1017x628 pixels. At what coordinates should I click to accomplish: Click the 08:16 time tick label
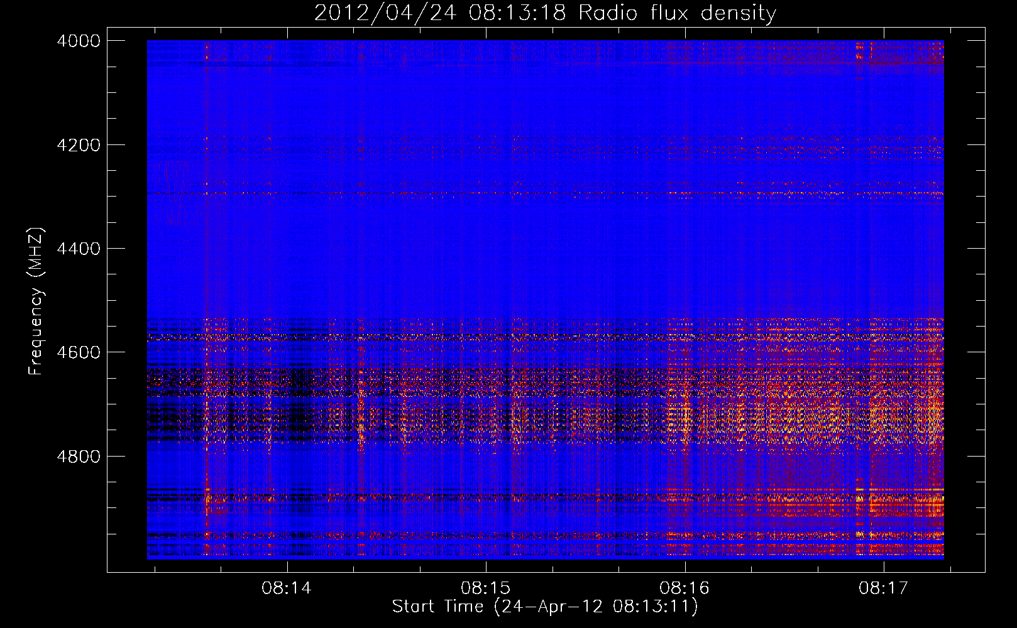(x=684, y=588)
